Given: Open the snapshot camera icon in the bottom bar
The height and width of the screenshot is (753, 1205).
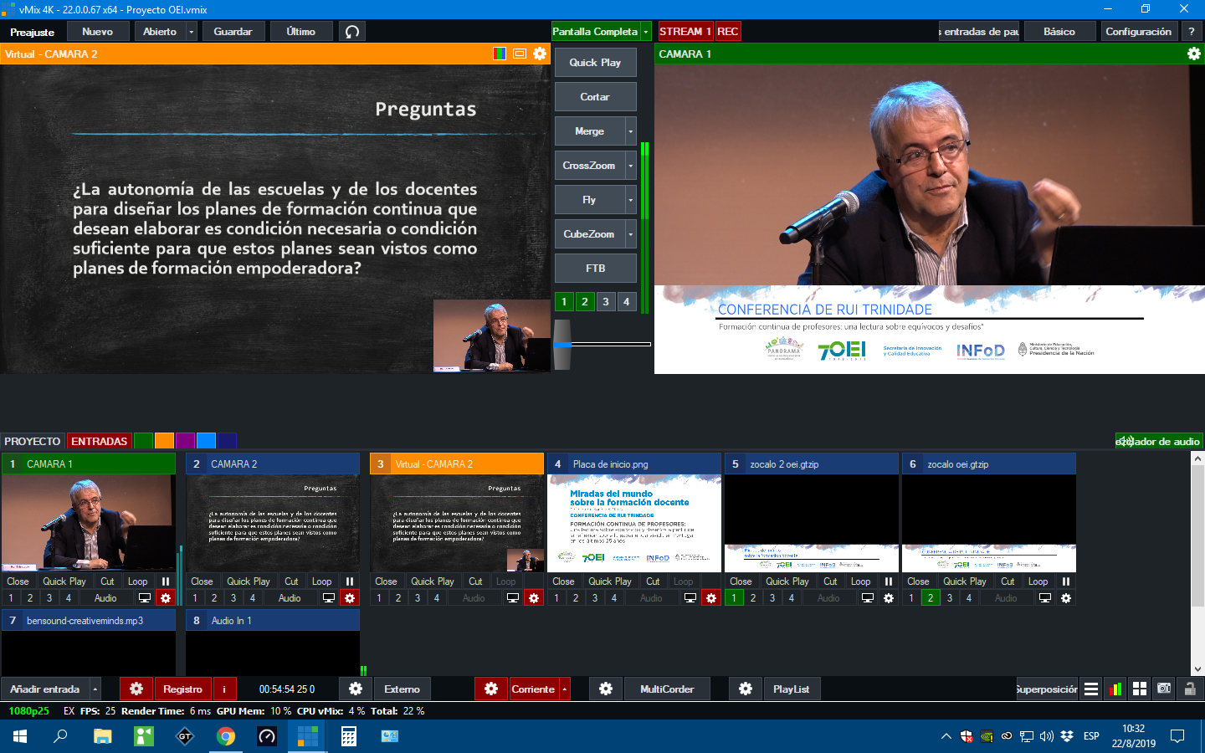Looking at the screenshot, I should click(x=1164, y=689).
